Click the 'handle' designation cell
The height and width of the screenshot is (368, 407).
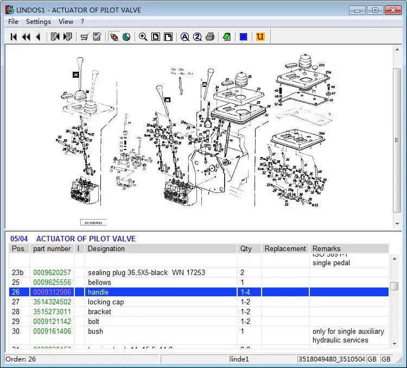(x=161, y=292)
